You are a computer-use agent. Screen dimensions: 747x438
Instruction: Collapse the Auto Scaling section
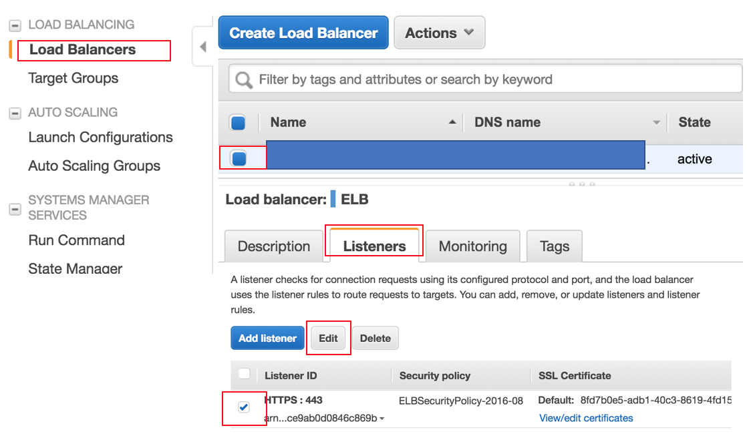15,113
